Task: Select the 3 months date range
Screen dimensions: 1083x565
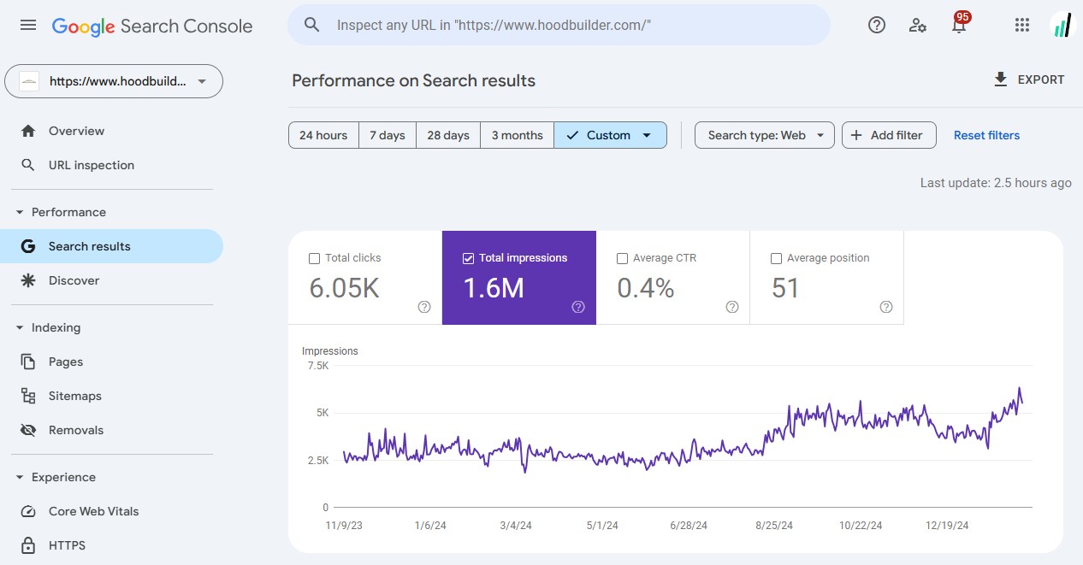Action: [518, 135]
